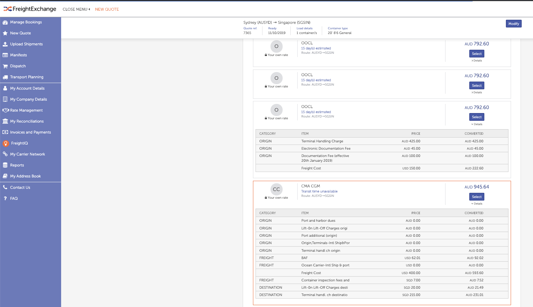Click the USD 150.00 freight cost price

pos(411,168)
